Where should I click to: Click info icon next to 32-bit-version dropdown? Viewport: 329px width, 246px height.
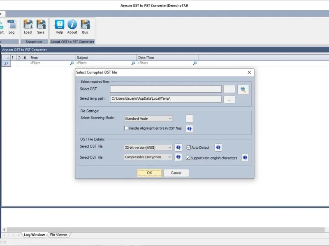click(x=178, y=148)
